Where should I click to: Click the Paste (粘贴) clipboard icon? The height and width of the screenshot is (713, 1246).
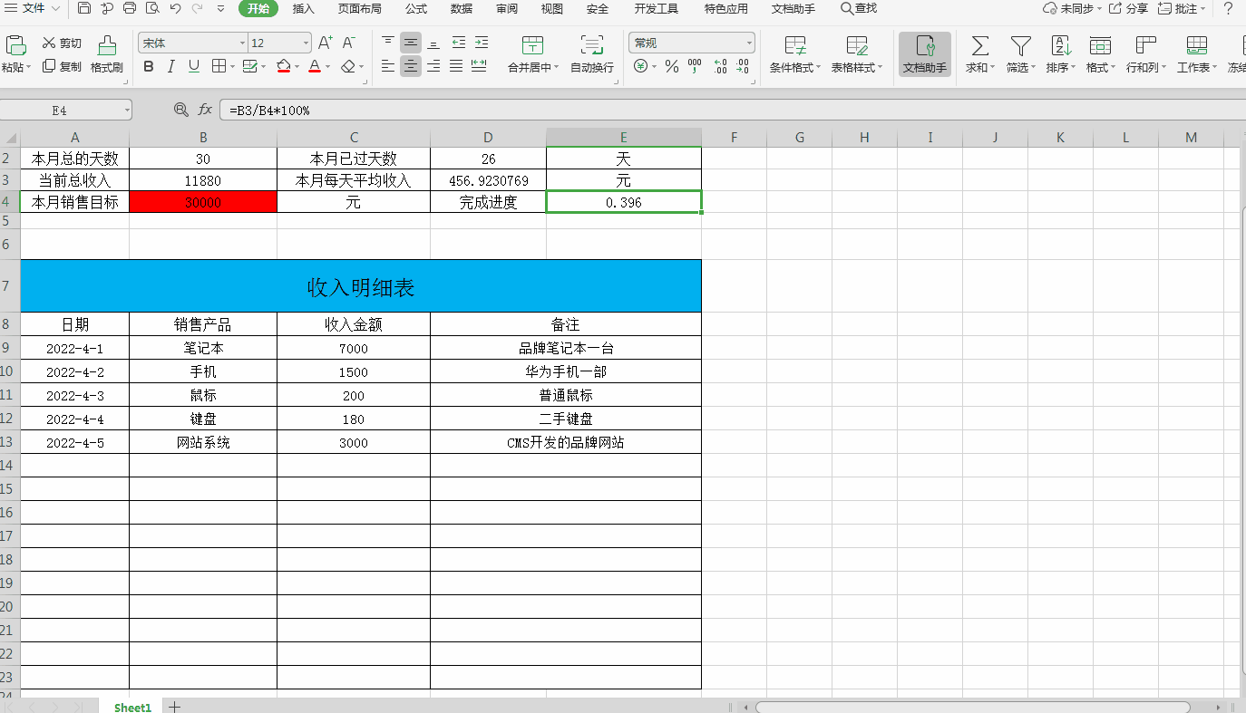[x=15, y=45]
